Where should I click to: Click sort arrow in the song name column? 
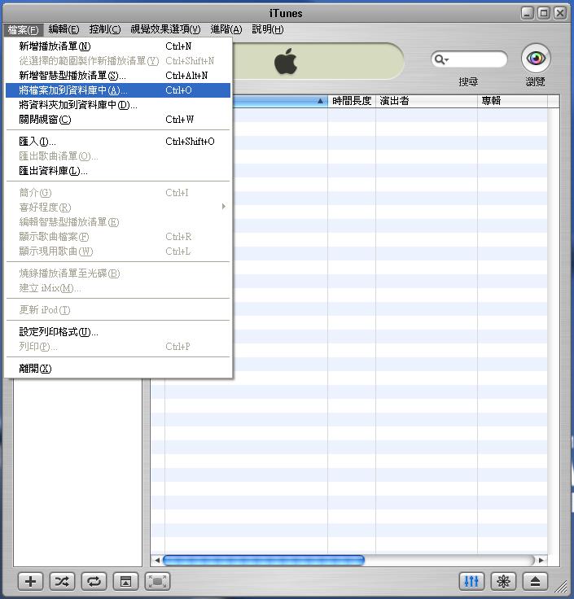(320, 102)
